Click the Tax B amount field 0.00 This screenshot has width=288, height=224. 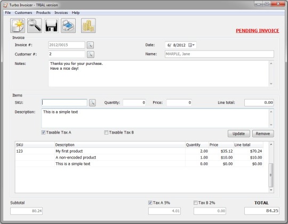(x=210, y=211)
